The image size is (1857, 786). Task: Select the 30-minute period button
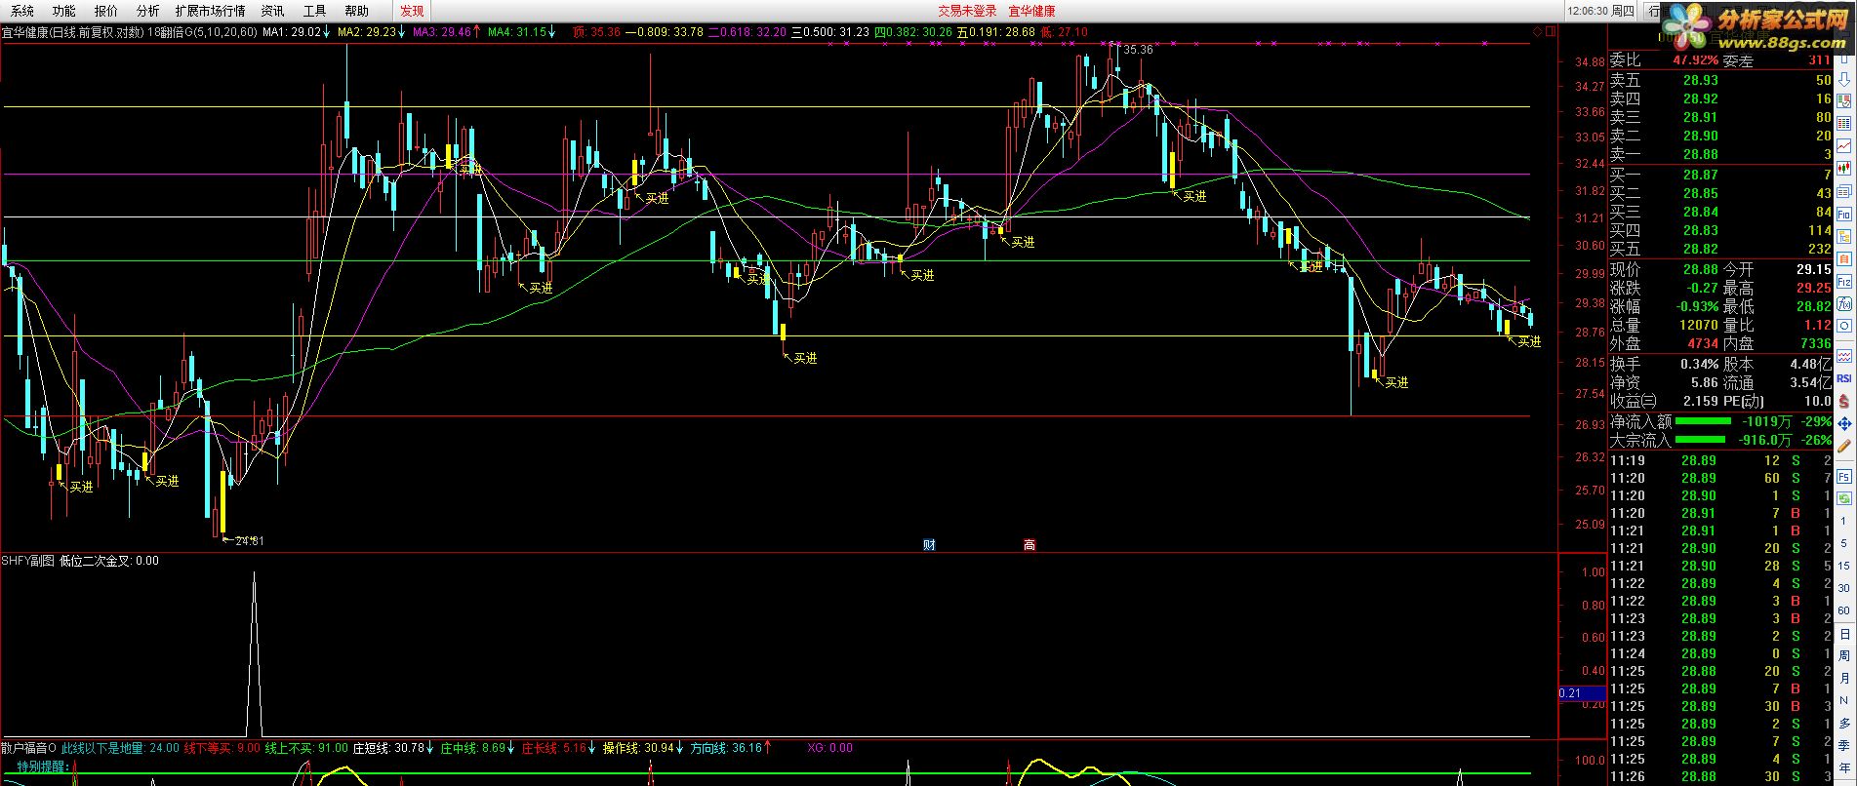[x=1844, y=588]
